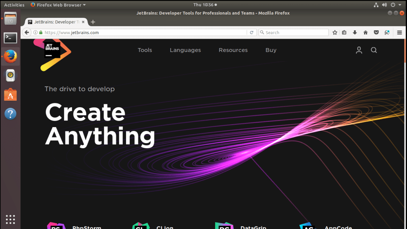This screenshot has height=229, width=407.
Task: Reload the current page
Action: coord(252,32)
